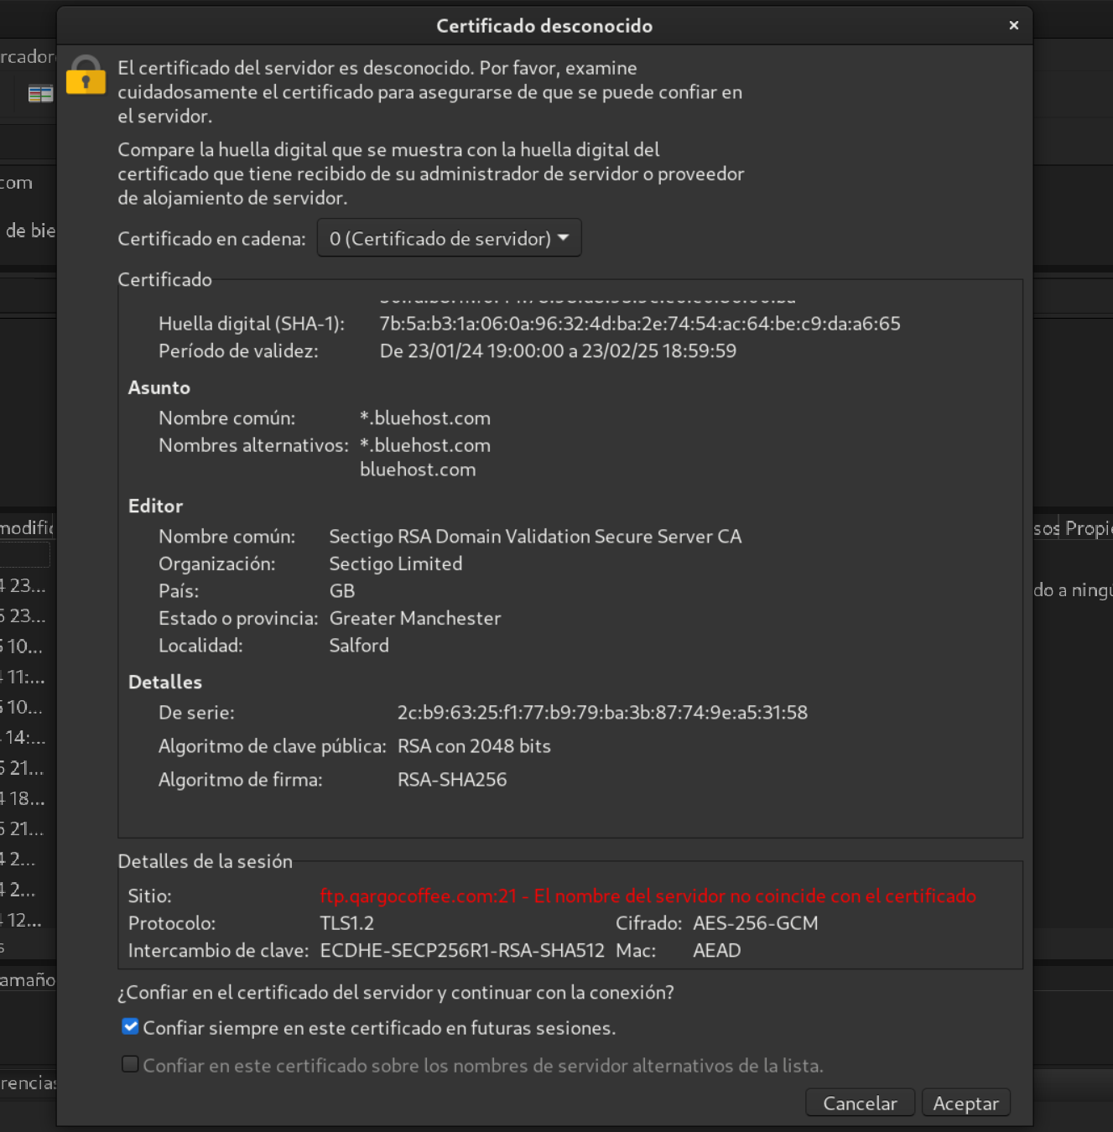Select the serial number starting 2c:b9:63
The height and width of the screenshot is (1132, 1113).
(602, 713)
